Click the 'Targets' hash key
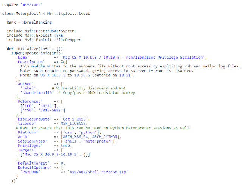This screenshot has height=185, width=242. (x=26, y=150)
